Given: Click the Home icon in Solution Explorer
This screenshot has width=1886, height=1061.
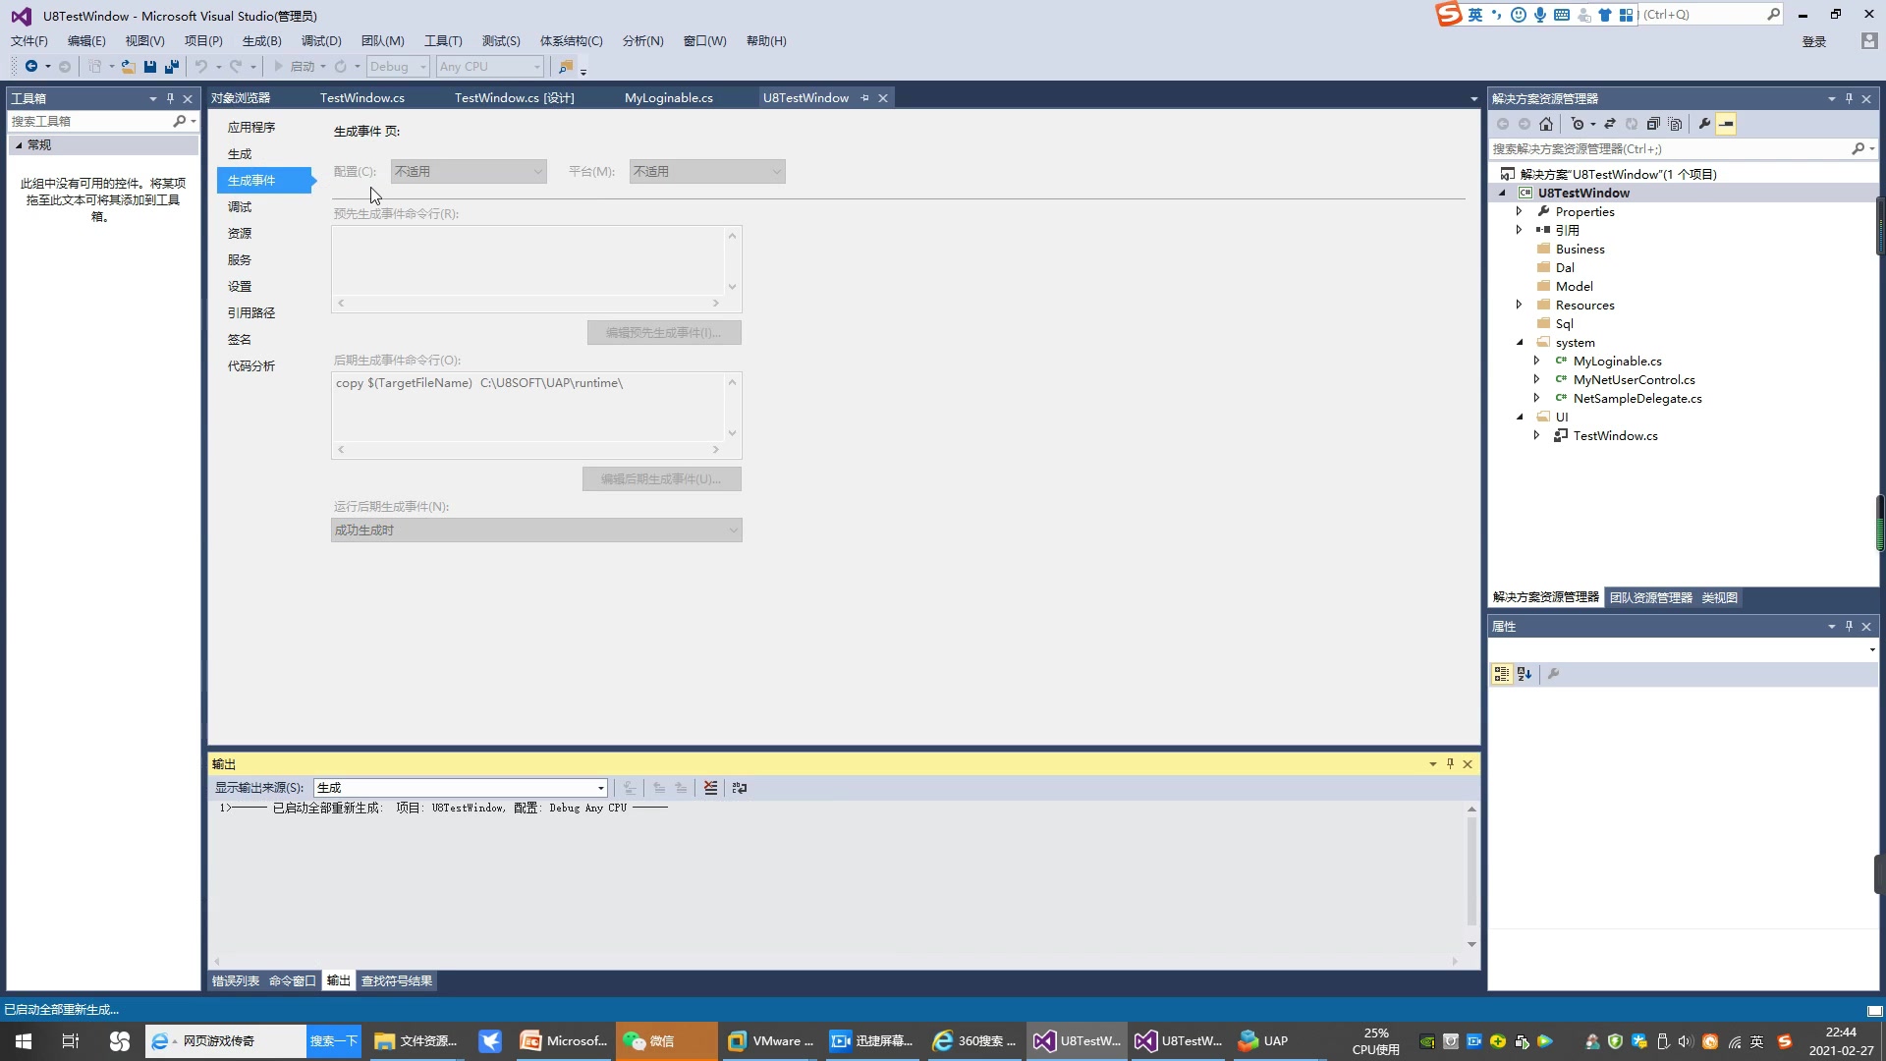Looking at the screenshot, I should pos(1546,124).
